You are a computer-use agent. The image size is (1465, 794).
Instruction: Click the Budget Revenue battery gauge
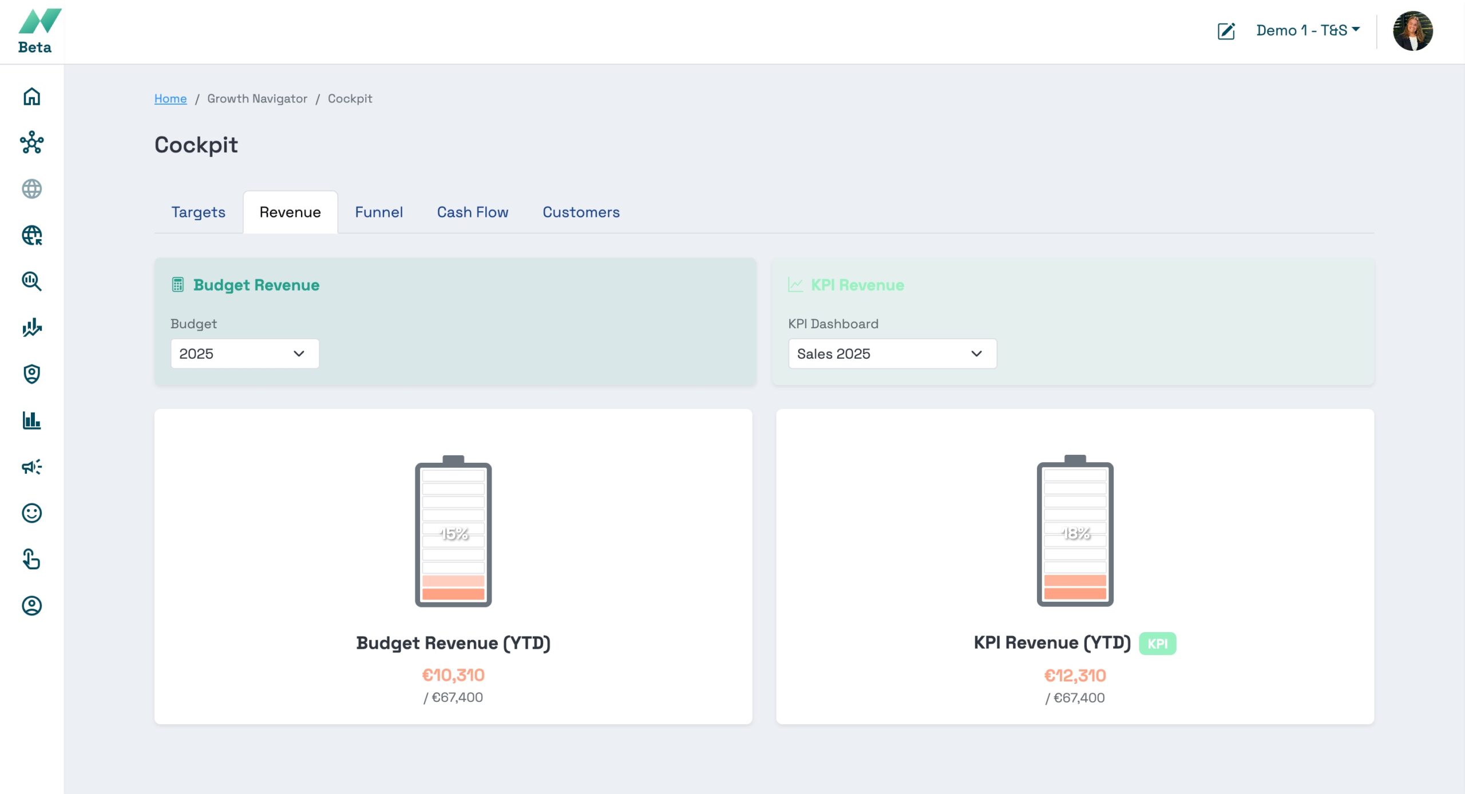click(453, 532)
